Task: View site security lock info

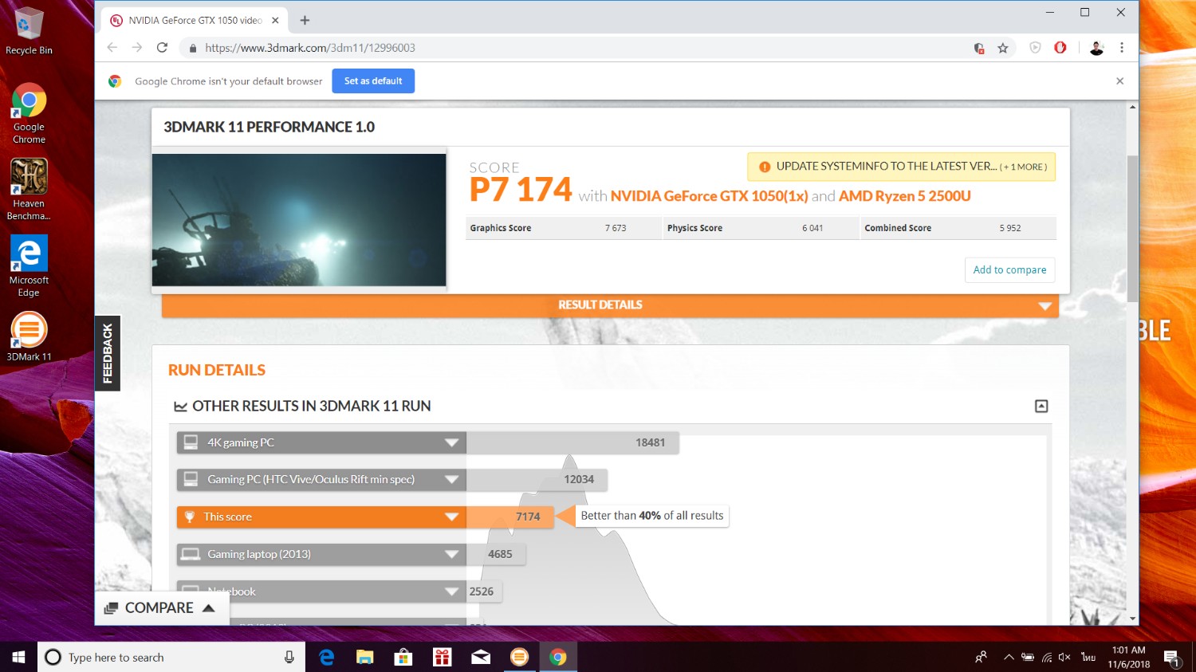Action: (192, 48)
